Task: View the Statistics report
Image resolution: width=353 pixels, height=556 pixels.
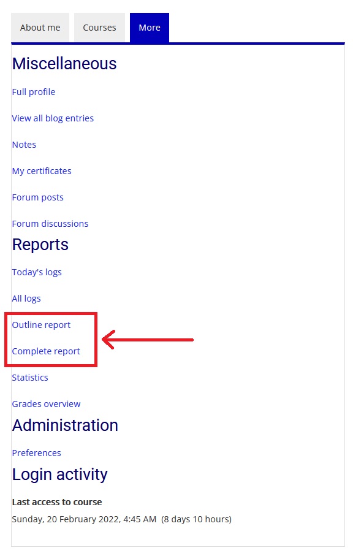Action: [30, 378]
